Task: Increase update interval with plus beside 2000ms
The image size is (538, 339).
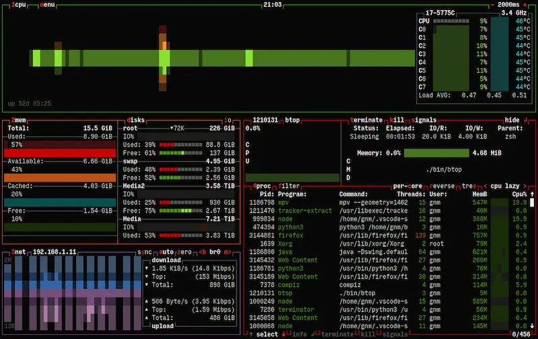Action: (525, 5)
